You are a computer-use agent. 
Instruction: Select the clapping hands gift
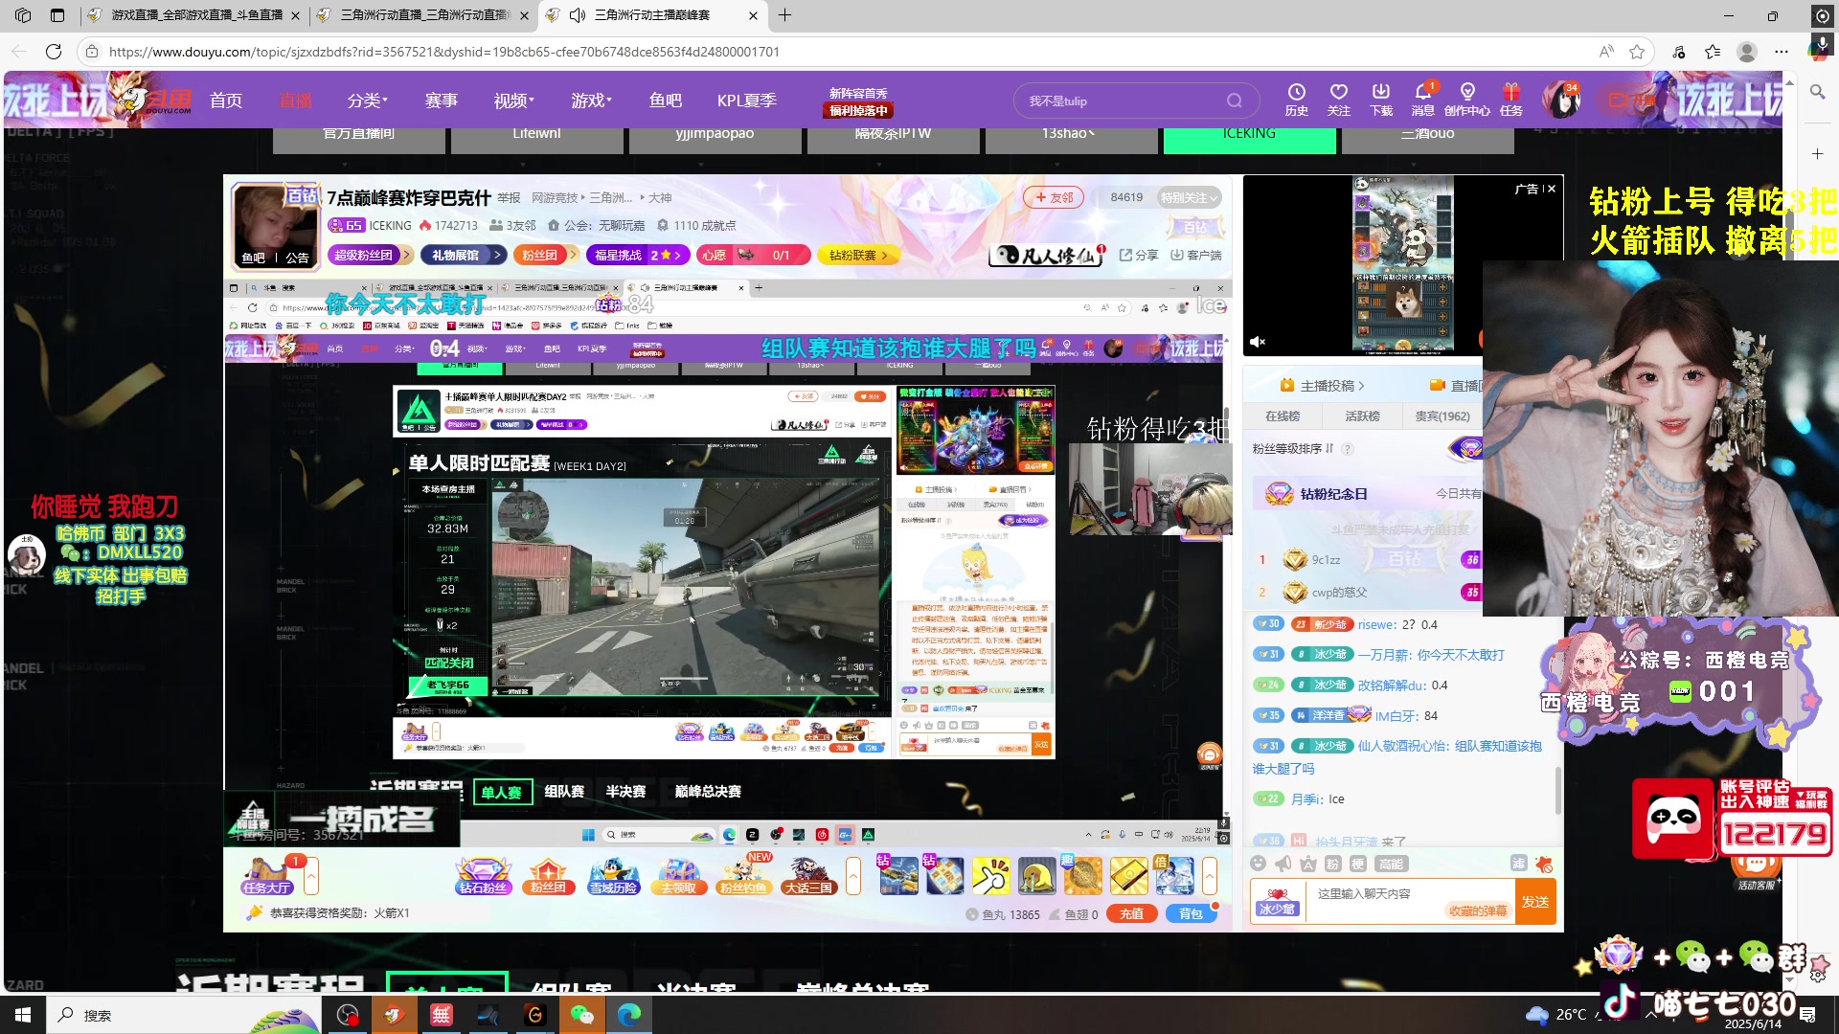[x=991, y=876]
